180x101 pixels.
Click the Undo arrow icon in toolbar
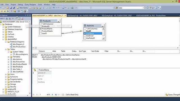tap(54, 8)
